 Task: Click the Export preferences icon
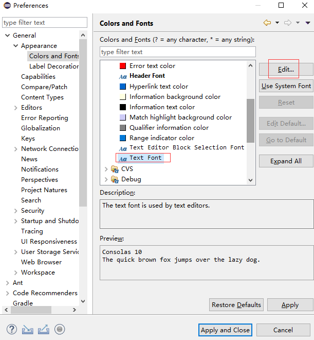[44, 330]
